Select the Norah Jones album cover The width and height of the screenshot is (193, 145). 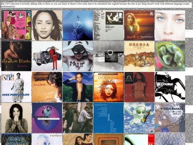point(47,87)
